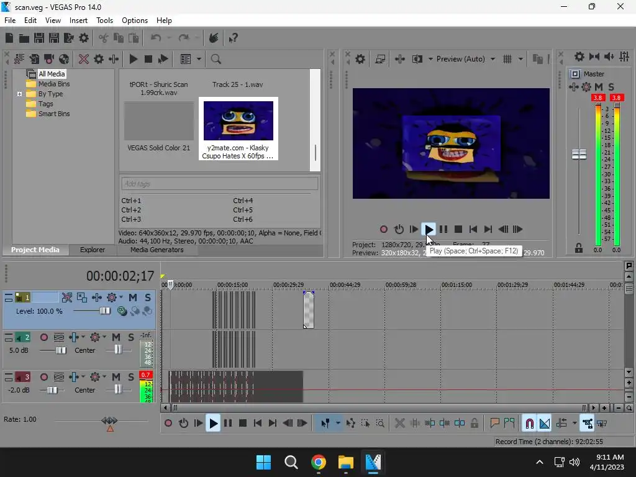Click the Play button in Video Preview
Screen dimensions: 636x477
[429, 230]
